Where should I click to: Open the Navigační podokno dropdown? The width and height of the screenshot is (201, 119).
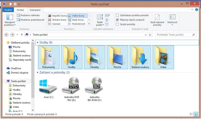tap(10, 20)
